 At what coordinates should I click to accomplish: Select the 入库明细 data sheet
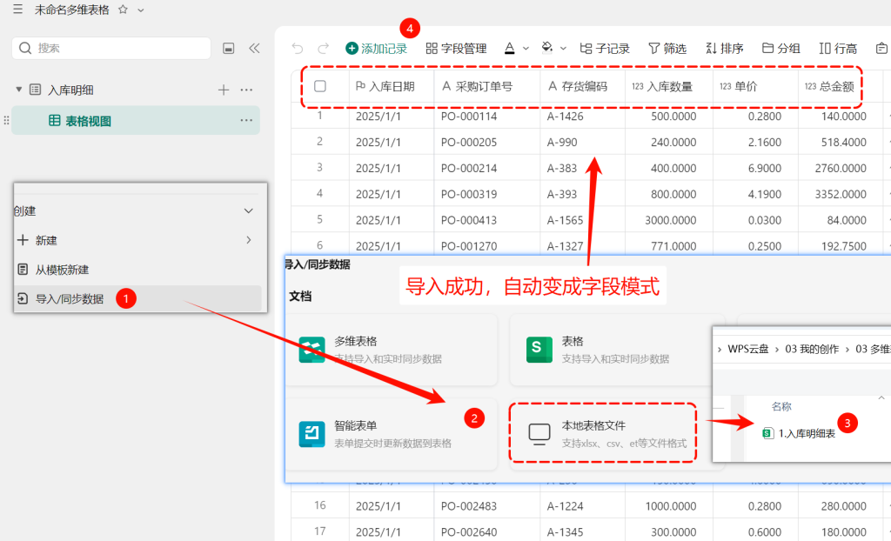[x=70, y=90]
